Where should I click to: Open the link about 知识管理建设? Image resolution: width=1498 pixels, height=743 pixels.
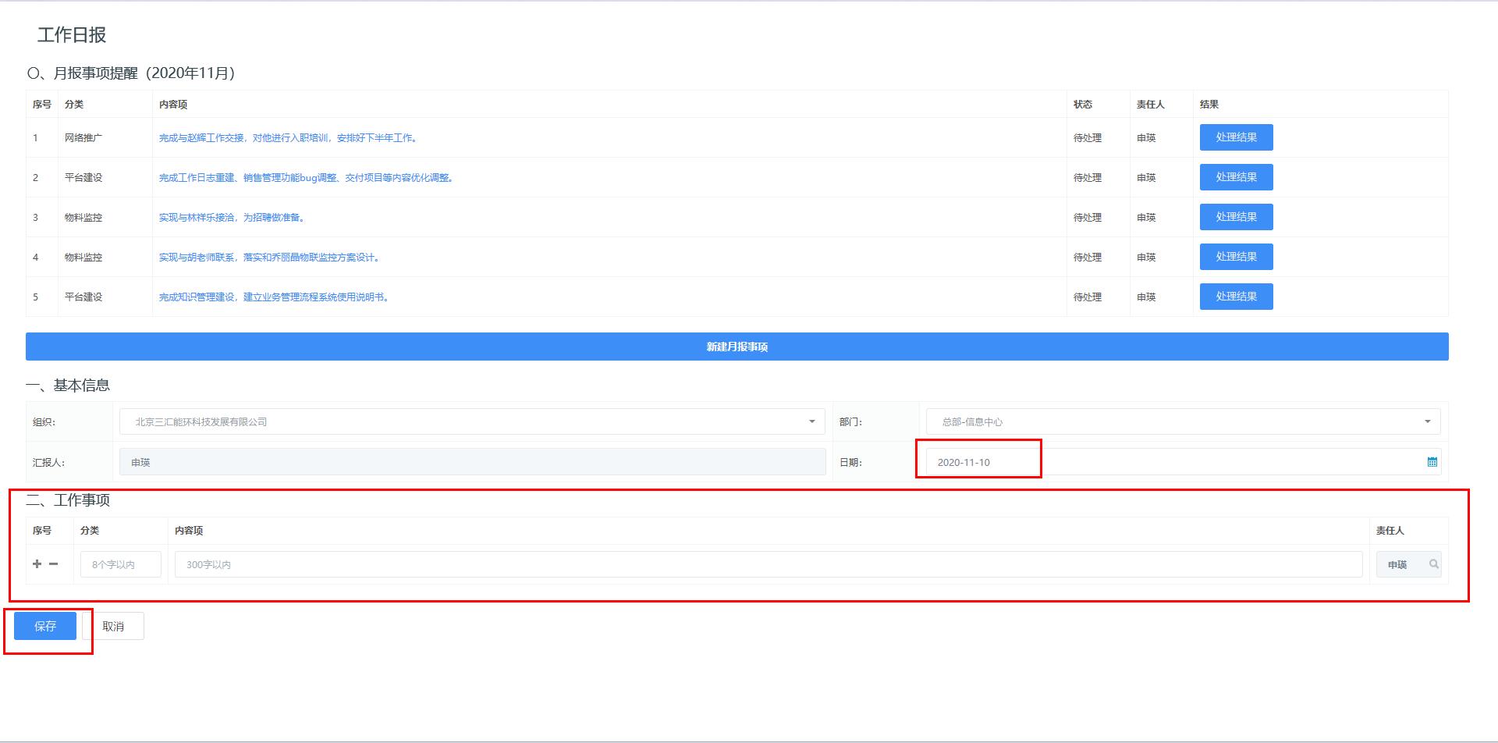point(275,297)
